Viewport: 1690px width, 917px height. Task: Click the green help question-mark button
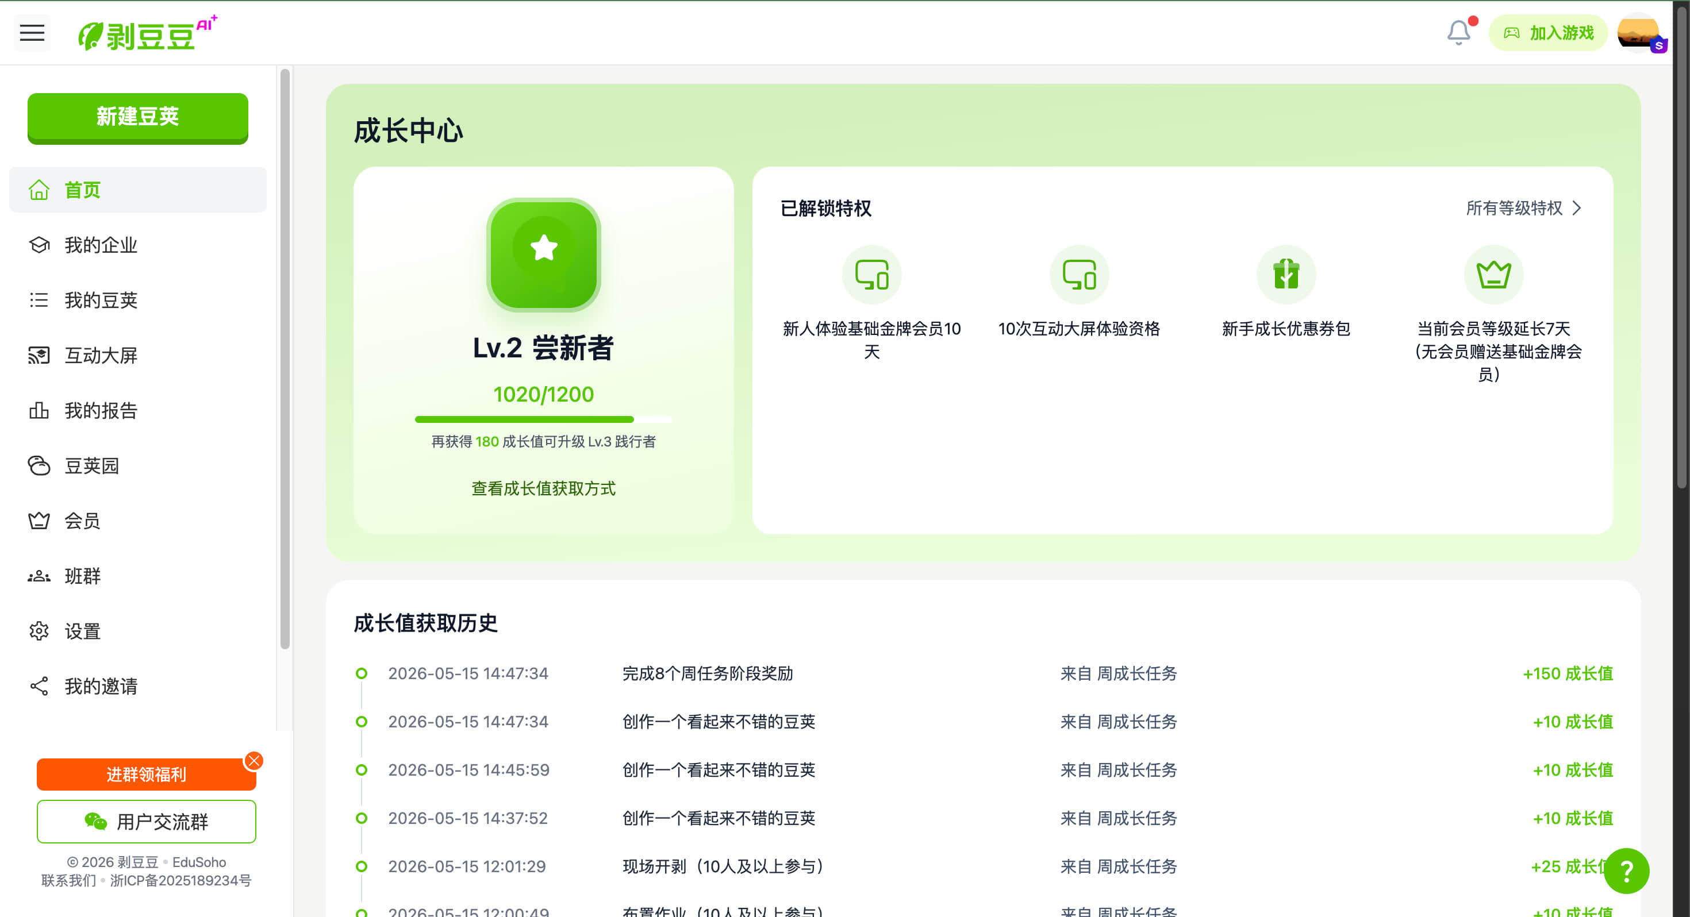1626,870
